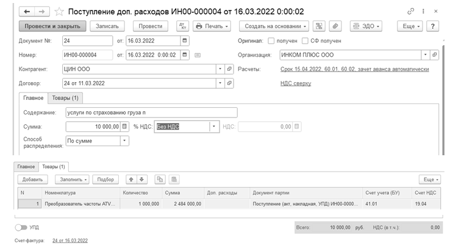
Task: Open calculator for the НДС field
Action: pyautogui.click(x=297, y=127)
